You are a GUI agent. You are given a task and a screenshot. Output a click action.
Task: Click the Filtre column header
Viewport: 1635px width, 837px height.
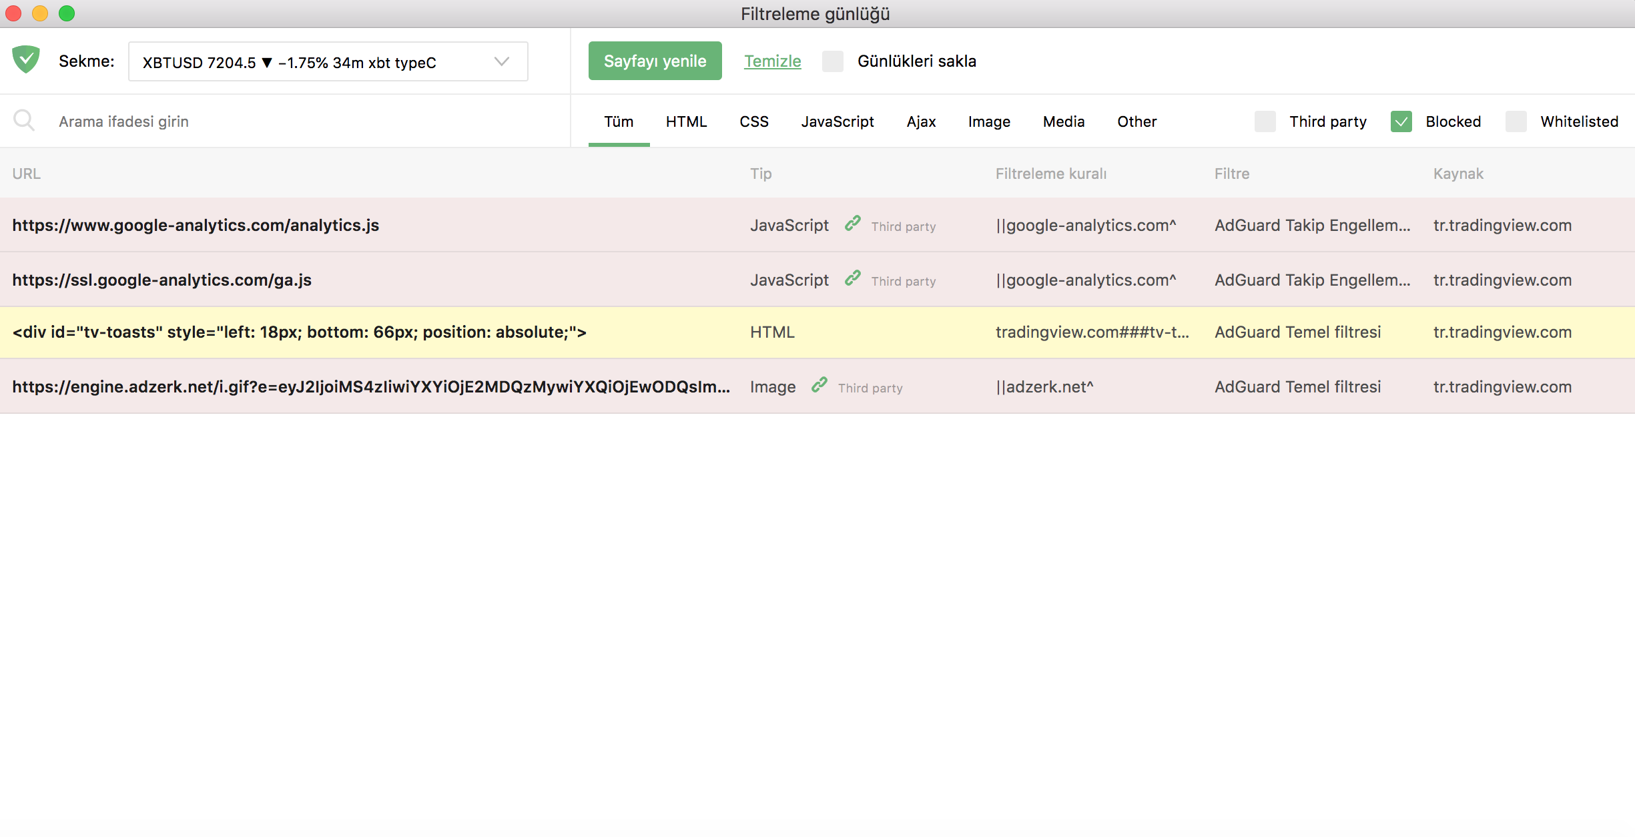pos(1232,174)
